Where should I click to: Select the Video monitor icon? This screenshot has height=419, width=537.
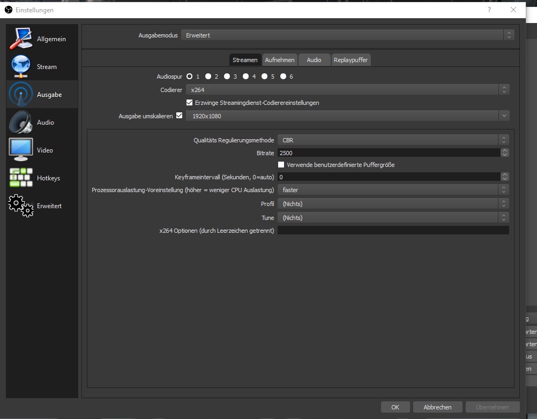21,150
